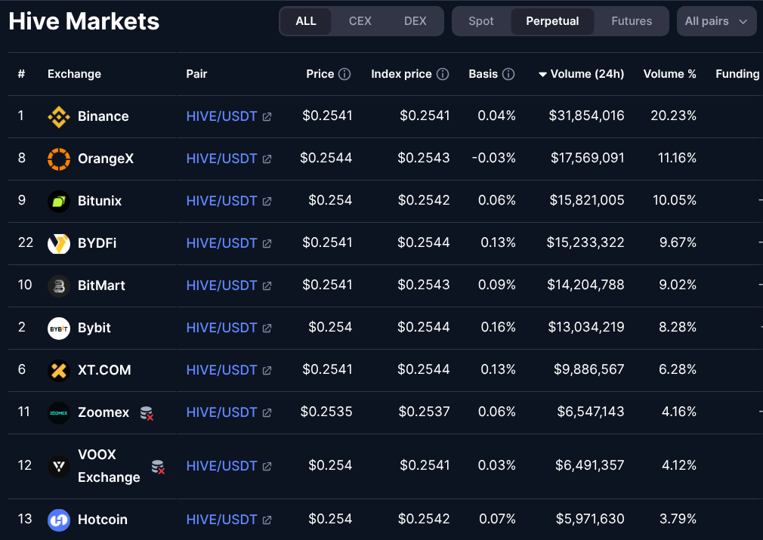
Task: Click the Bitunix exchange logo
Action: (x=59, y=202)
